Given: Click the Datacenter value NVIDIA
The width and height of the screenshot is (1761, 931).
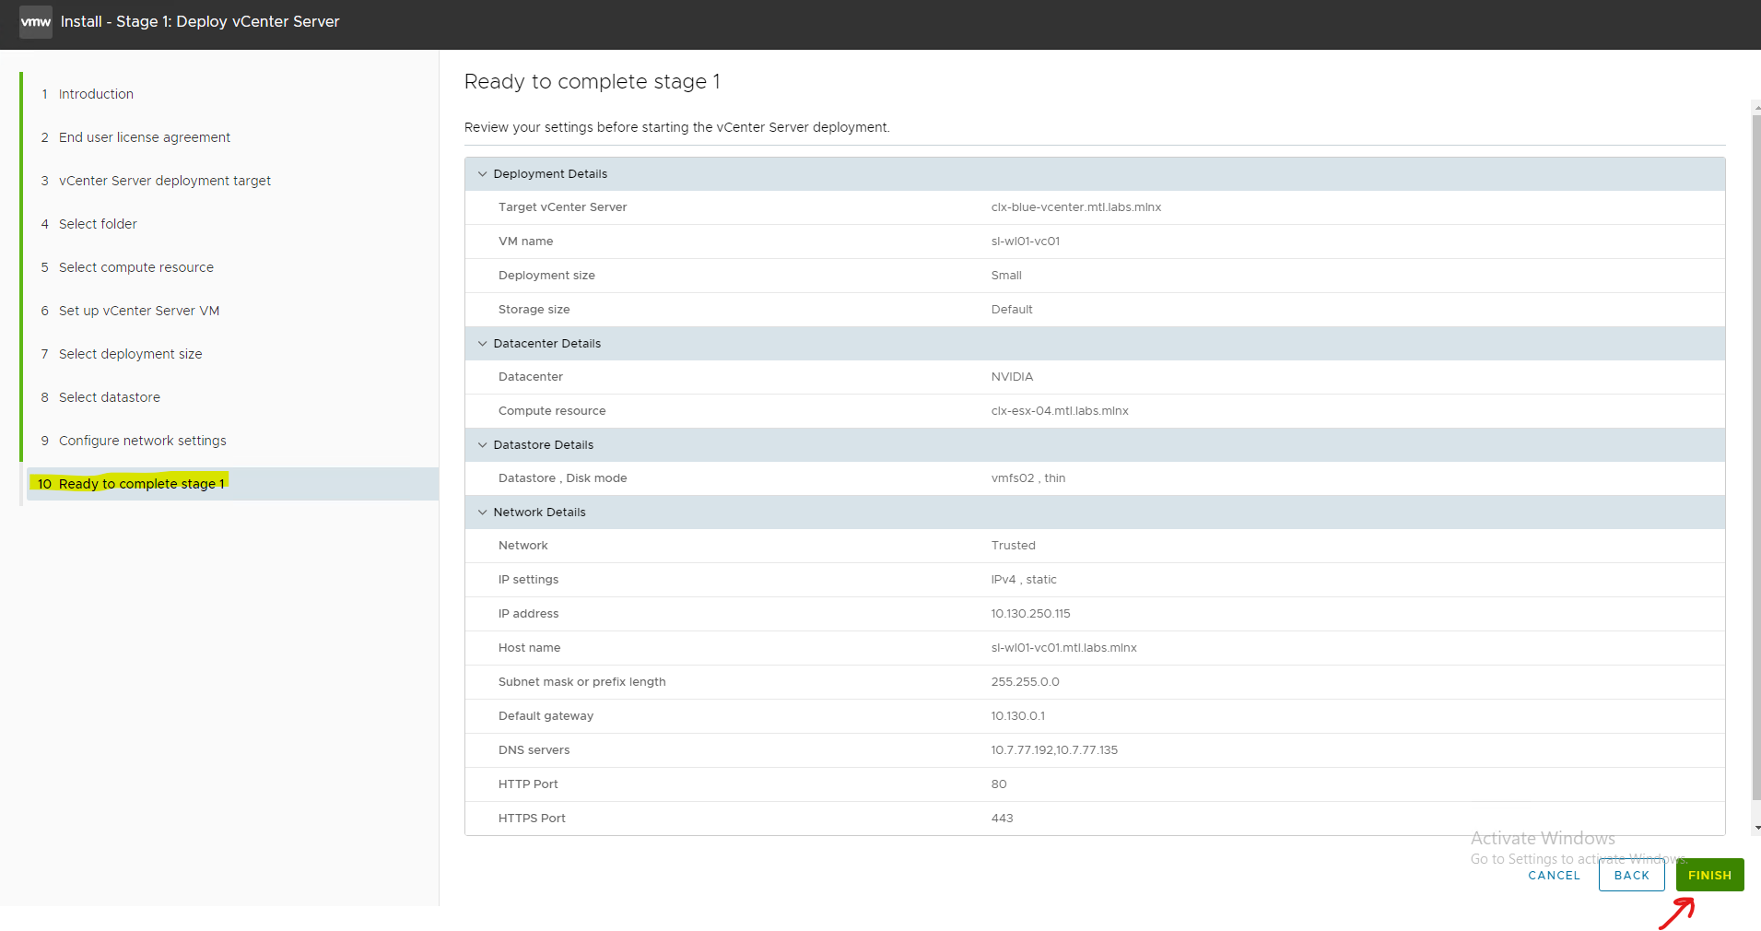Looking at the screenshot, I should click(x=1012, y=377).
